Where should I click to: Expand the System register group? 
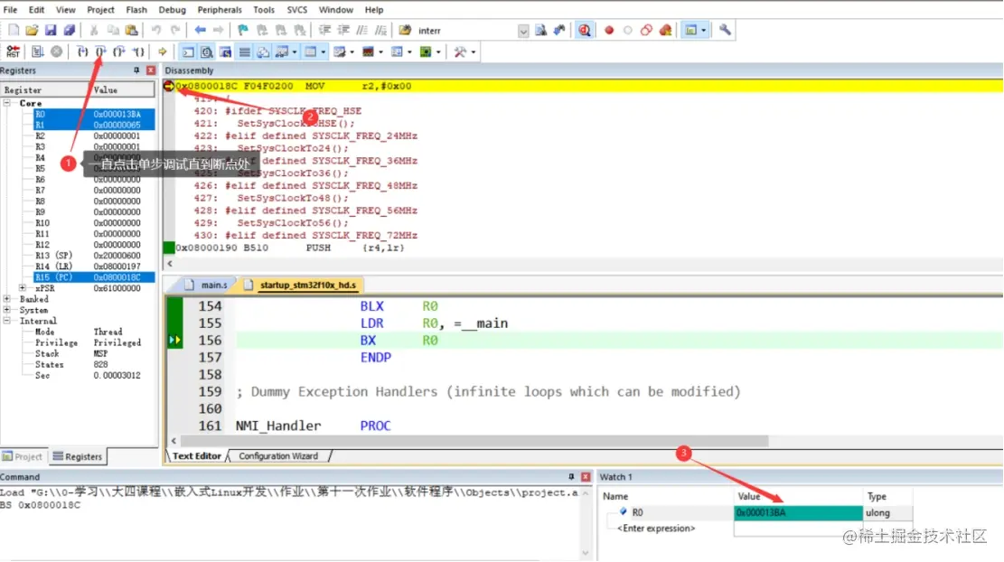[7, 310]
